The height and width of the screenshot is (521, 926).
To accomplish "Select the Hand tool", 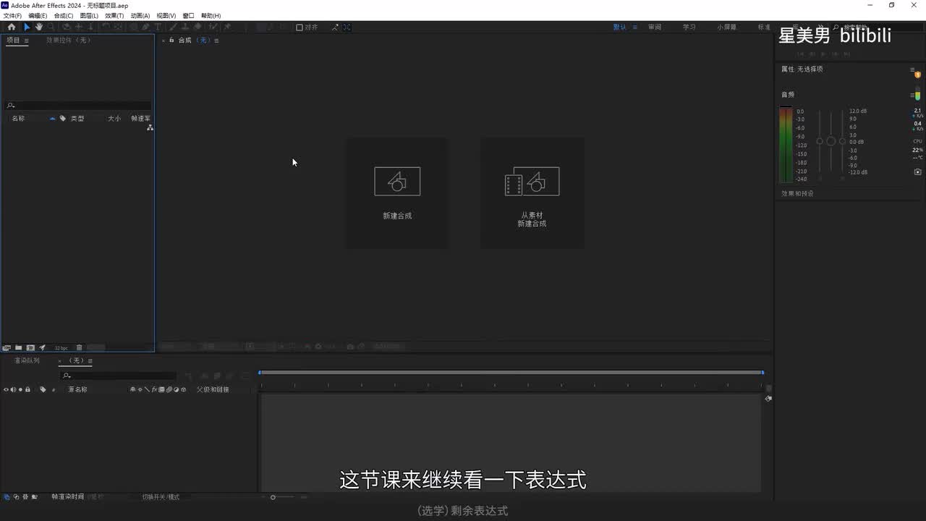I will [39, 27].
